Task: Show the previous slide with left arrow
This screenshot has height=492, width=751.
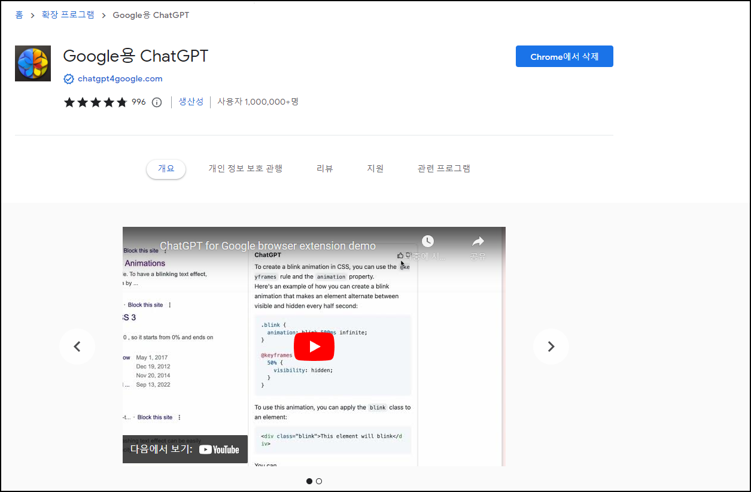Action: 77,347
